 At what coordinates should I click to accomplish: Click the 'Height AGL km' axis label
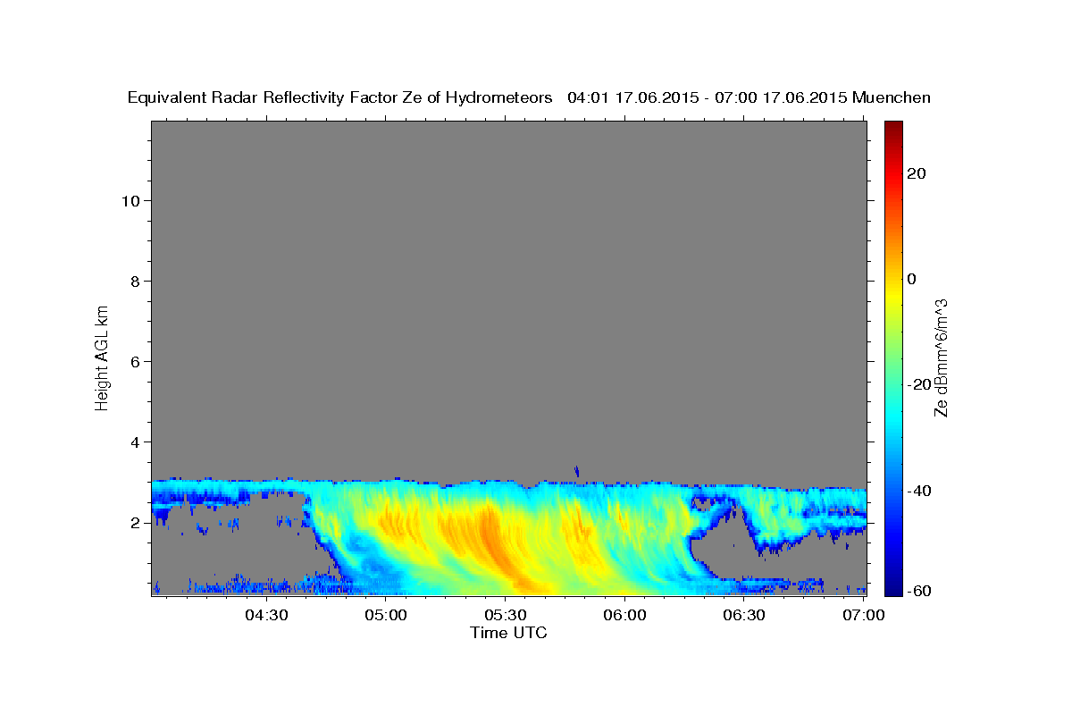point(103,357)
